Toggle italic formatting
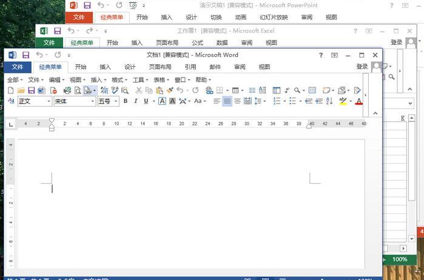This screenshot has width=424, height=280. [x=136, y=101]
